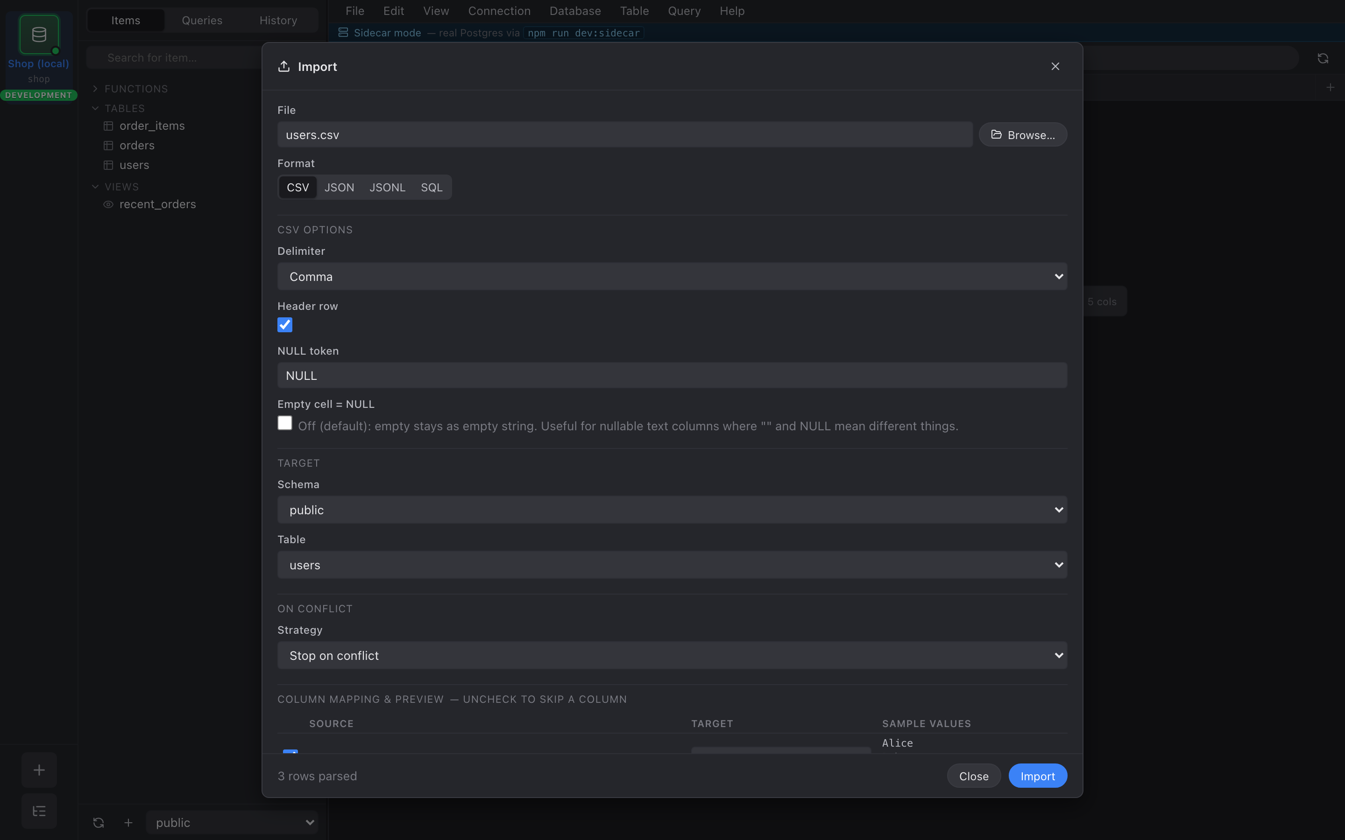Expand the FUNCTIONS section
The height and width of the screenshot is (840, 1345).
tap(130, 89)
